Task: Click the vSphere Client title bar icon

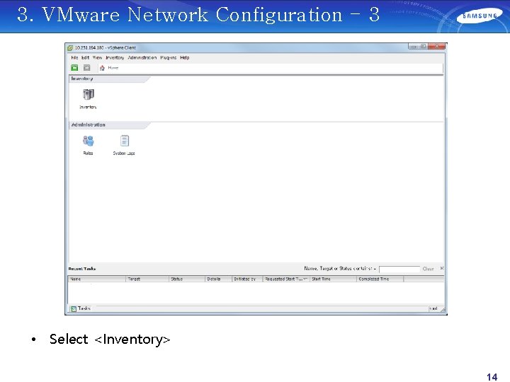Action: 70,48
